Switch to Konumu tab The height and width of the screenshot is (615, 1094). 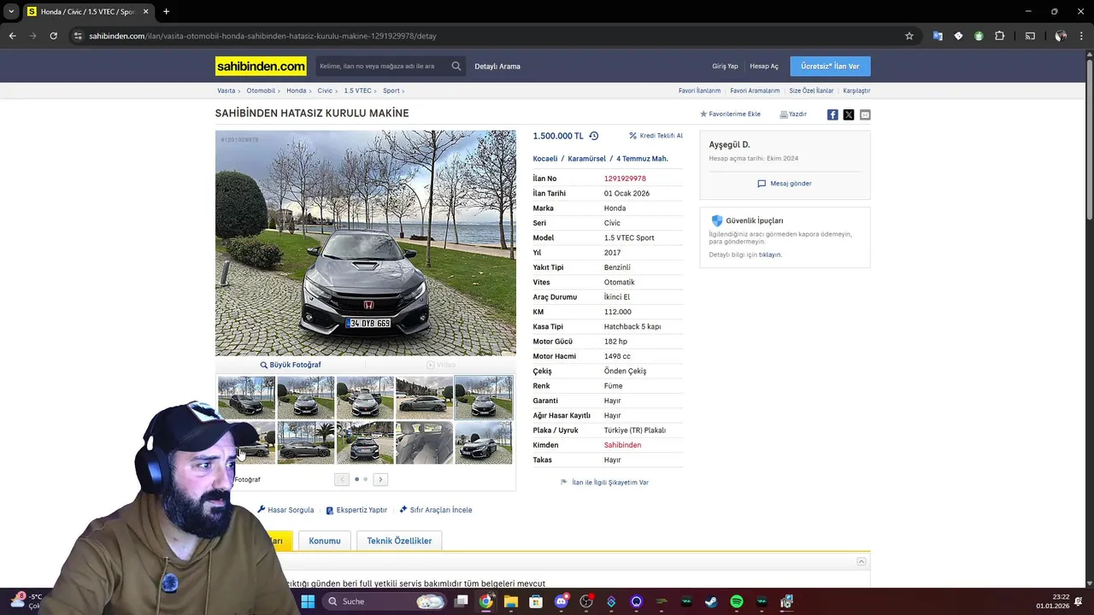click(325, 541)
